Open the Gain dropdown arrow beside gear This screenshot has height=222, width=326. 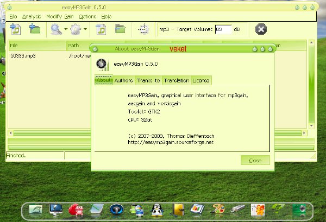tap(85, 29)
